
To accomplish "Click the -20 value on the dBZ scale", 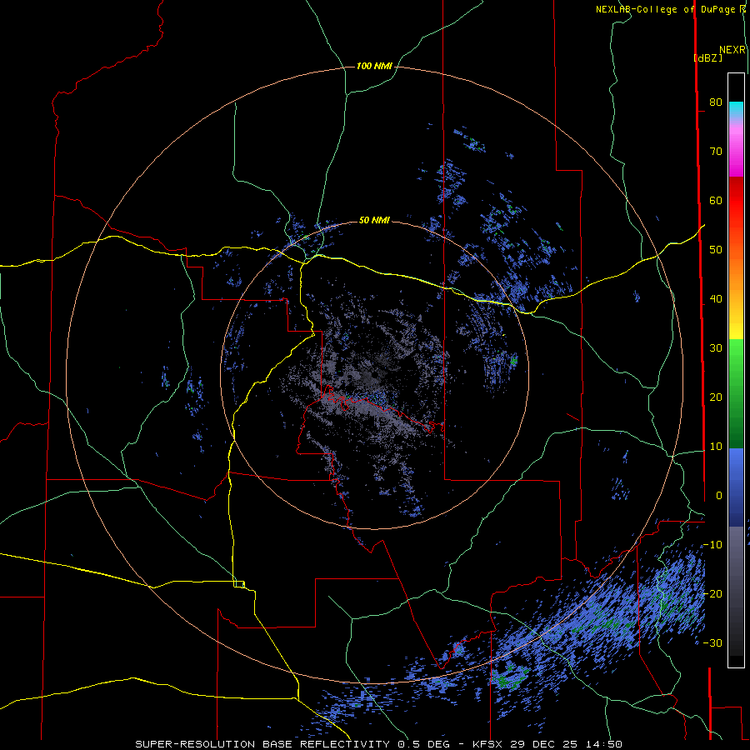I will [712, 594].
